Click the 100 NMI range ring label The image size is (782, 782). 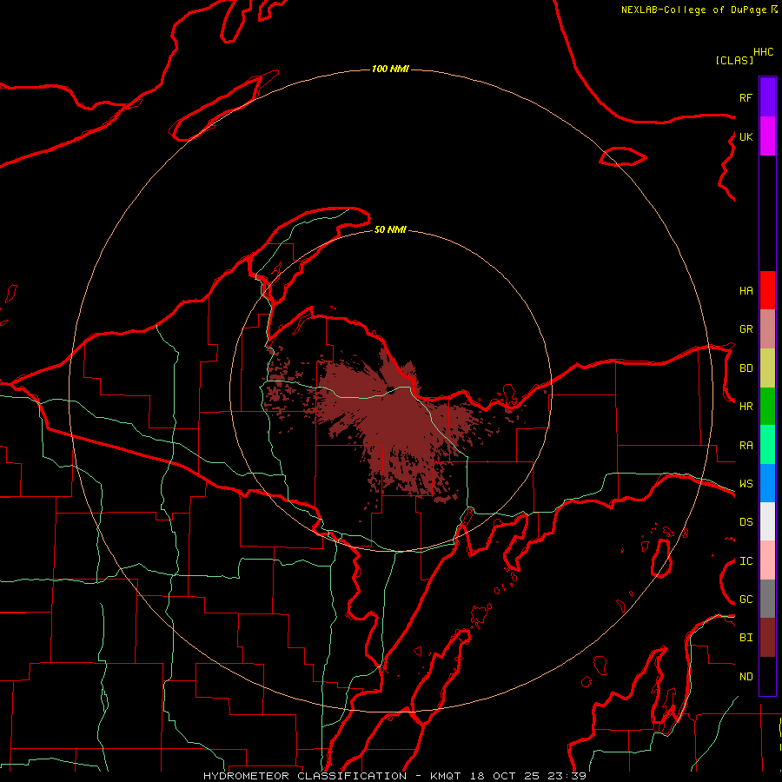click(x=390, y=69)
